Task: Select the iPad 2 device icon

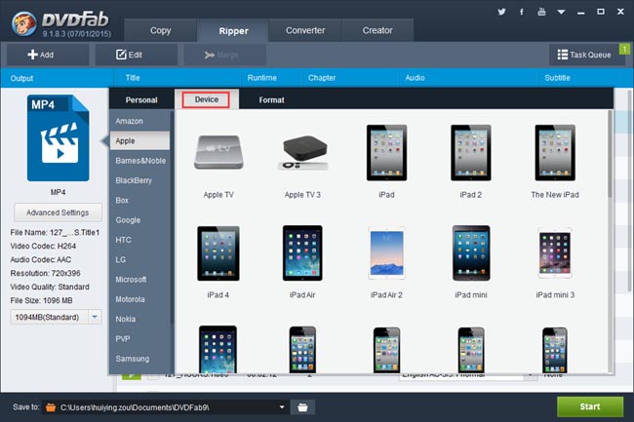Action: point(471,153)
